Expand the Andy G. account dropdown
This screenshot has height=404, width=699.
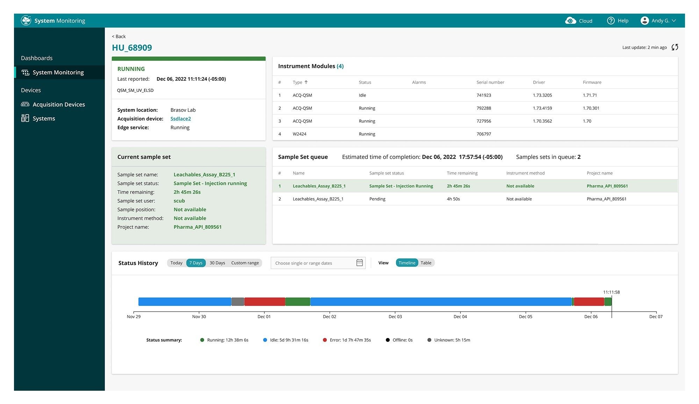[x=664, y=21]
